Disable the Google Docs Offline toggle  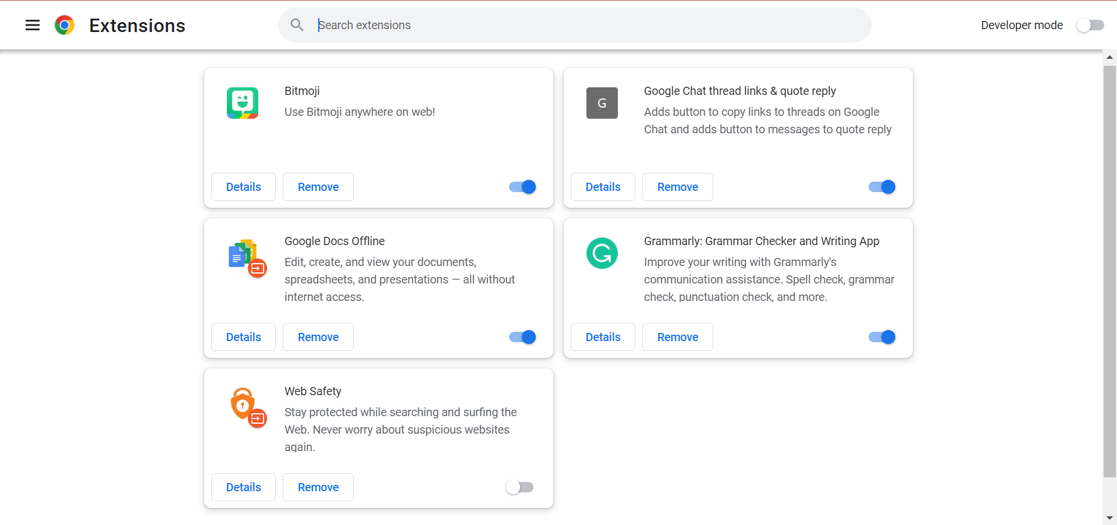(x=522, y=337)
